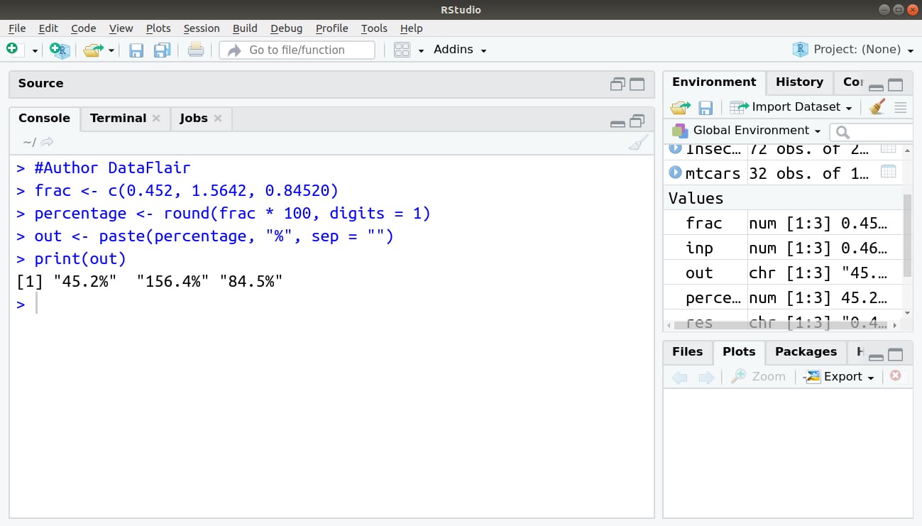
Task: Clear console with broom icon
Action: coord(638,143)
